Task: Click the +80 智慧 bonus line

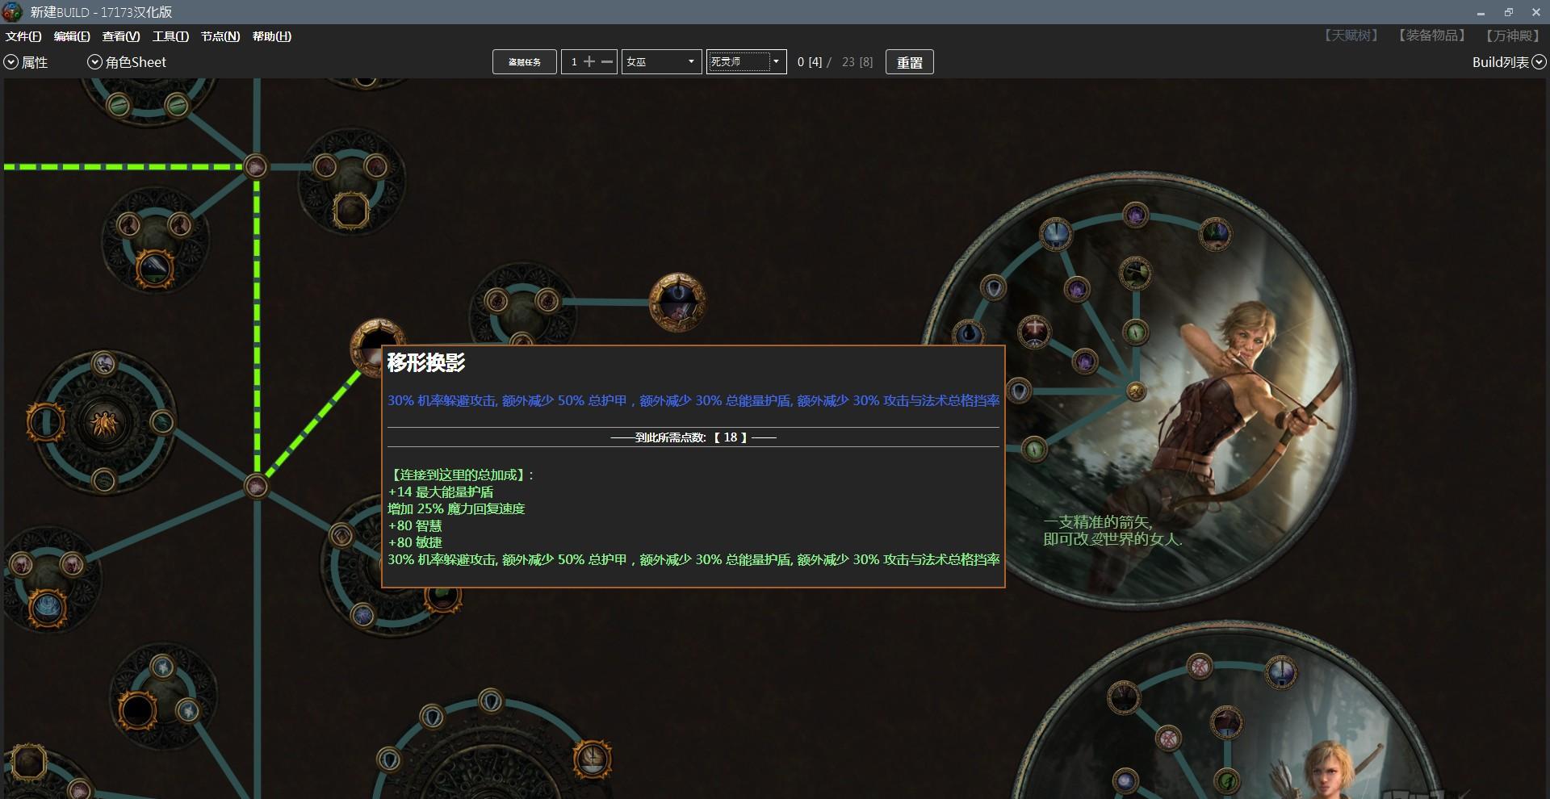Action: [415, 525]
